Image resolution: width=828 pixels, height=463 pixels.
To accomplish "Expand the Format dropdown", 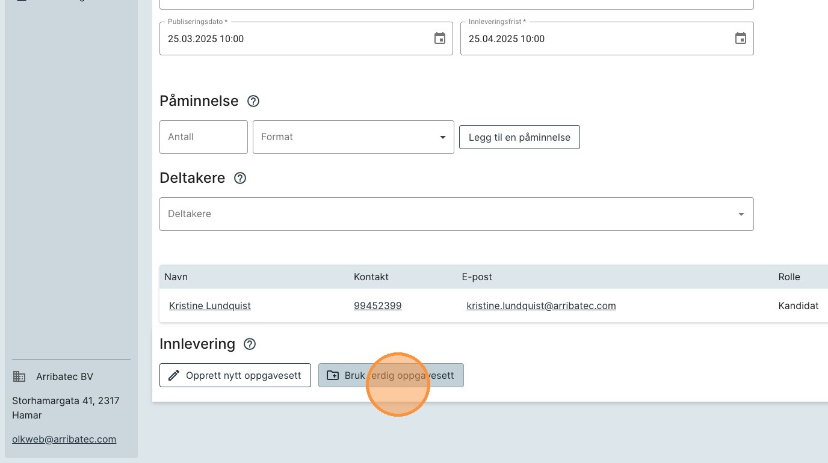I will coord(353,137).
